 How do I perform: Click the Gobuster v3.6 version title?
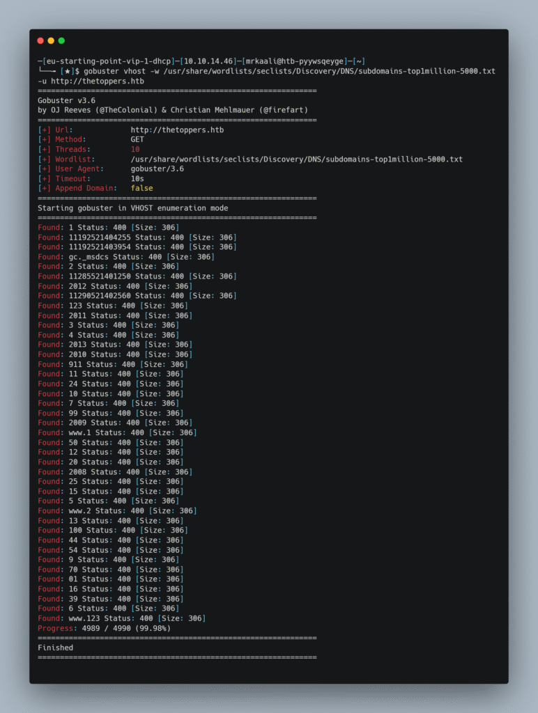[66, 100]
